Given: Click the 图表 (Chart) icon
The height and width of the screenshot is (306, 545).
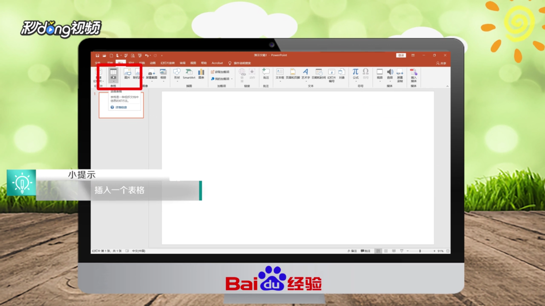Looking at the screenshot, I should click(201, 74).
